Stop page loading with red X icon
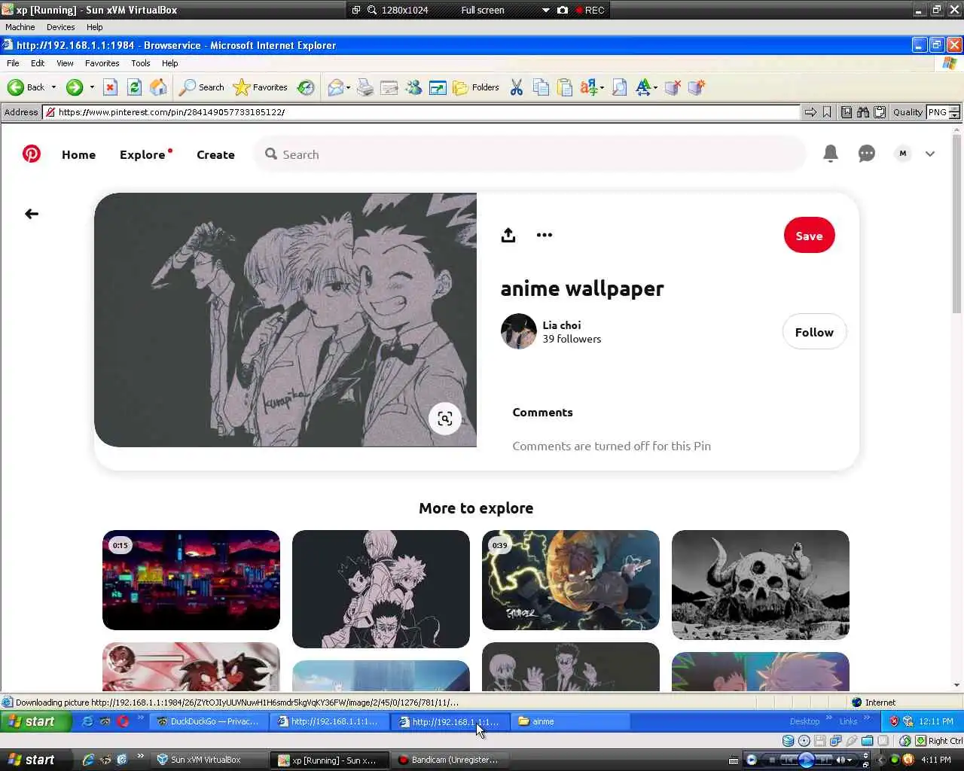964x771 pixels. pos(110,87)
